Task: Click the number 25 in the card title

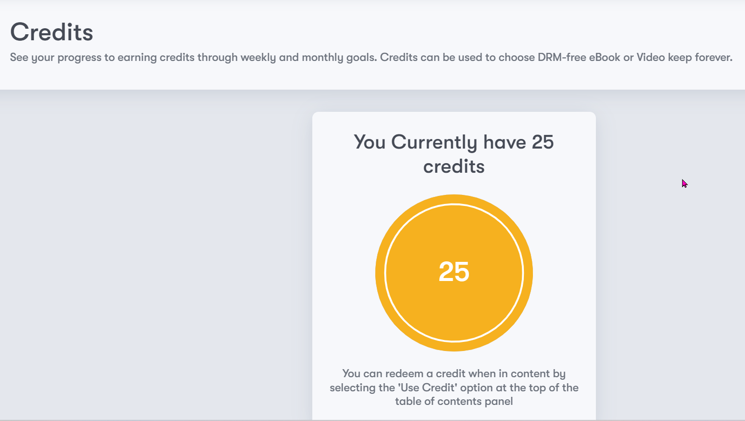Action: pos(543,143)
